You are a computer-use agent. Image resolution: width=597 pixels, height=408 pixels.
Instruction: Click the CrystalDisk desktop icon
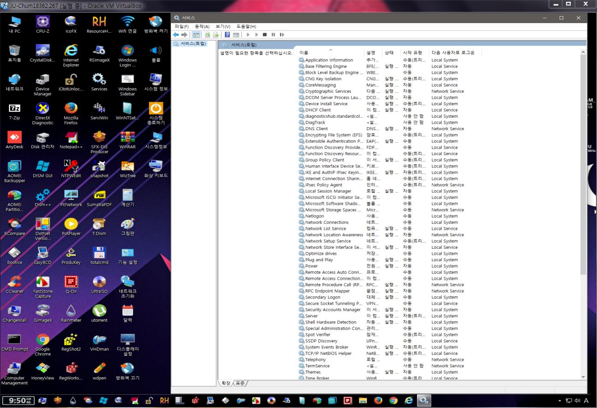[42, 53]
